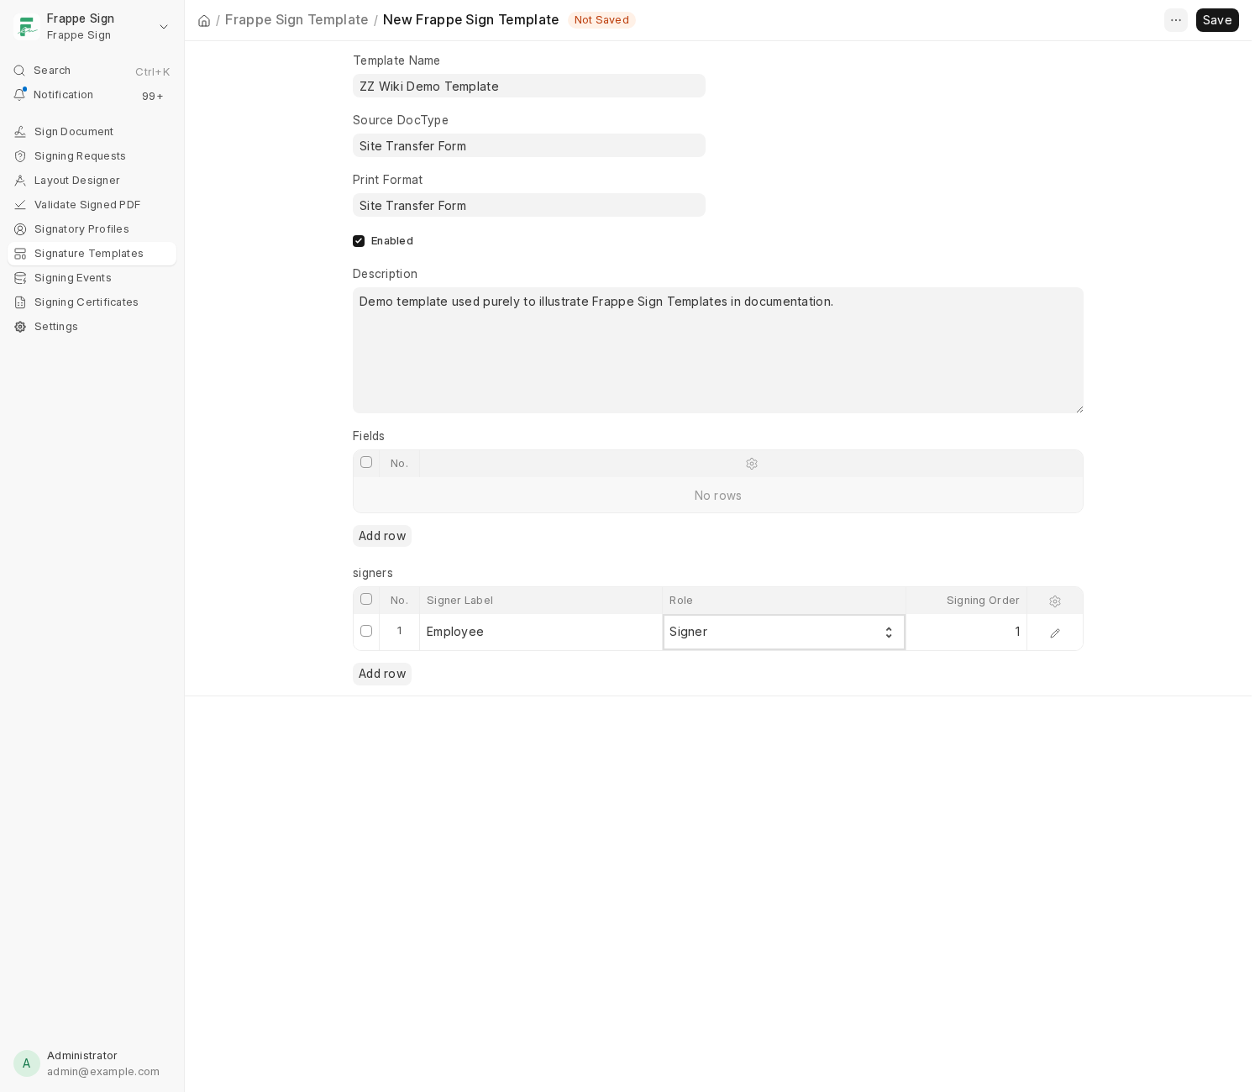
Task: Open Signing Events from the sidebar
Action: [92, 278]
